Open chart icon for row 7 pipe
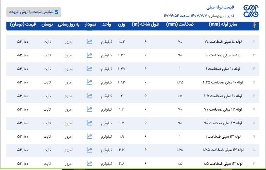This screenshot has height=170, width=266. (89, 109)
